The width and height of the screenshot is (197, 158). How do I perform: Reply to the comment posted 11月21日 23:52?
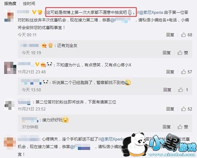click(x=170, y=109)
